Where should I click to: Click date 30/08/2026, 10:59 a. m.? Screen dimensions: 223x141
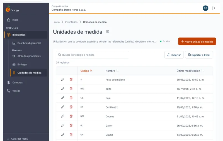click(x=190, y=80)
